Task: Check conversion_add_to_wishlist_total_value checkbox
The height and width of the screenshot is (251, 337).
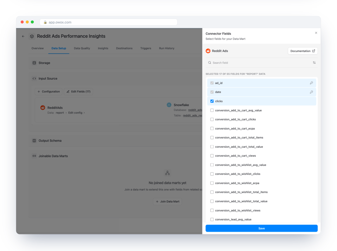Action: [x=212, y=201]
